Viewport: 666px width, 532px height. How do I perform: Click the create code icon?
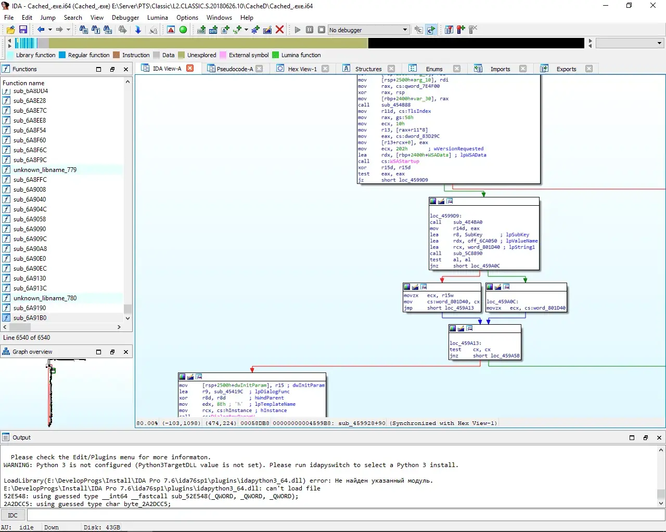pyautogui.click(x=201, y=30)
